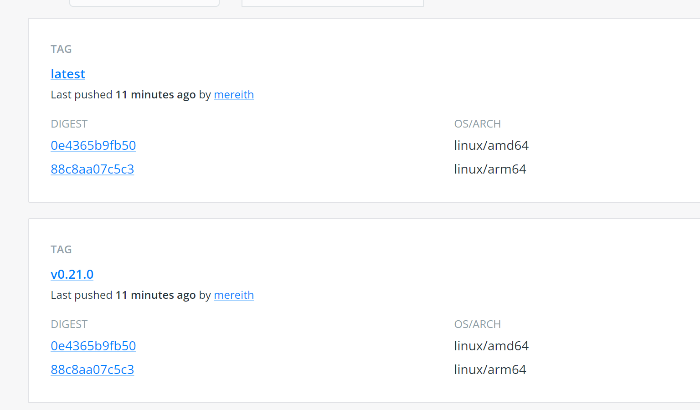
Task: Open digest 88c8aa07c5c3 under v0.21.0
Action: 92,369
